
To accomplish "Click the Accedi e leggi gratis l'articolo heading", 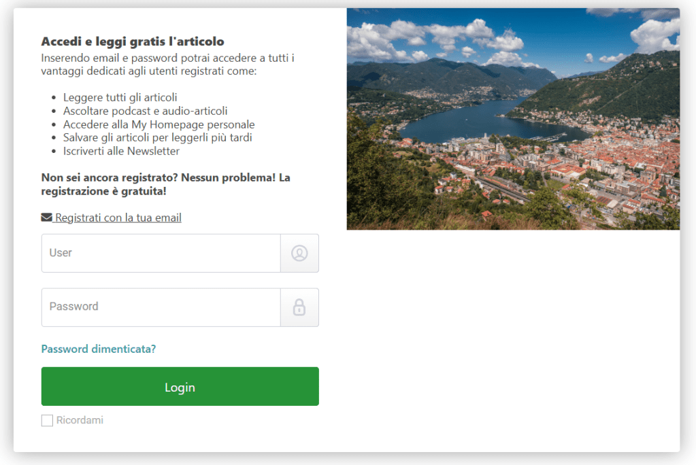I will (133, 41).
